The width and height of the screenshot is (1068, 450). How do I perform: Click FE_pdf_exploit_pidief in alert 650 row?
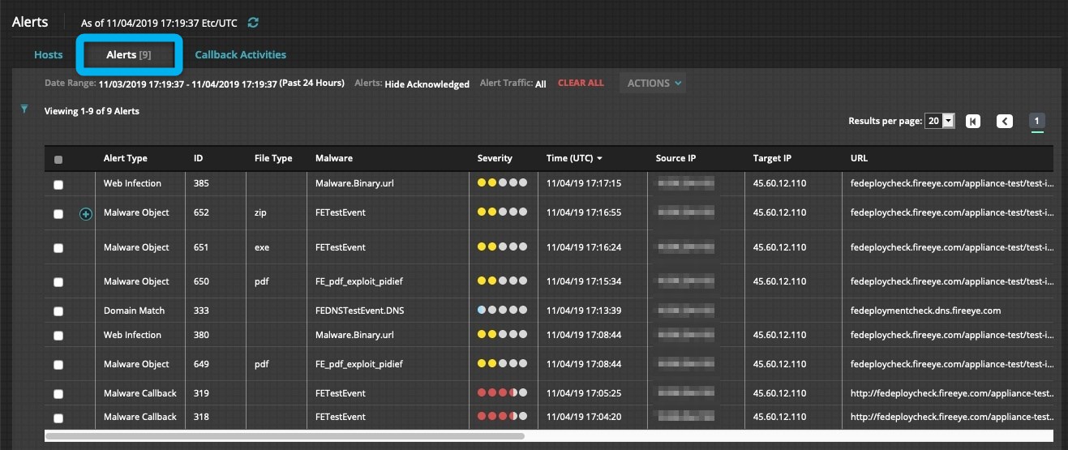click(358, 281)
